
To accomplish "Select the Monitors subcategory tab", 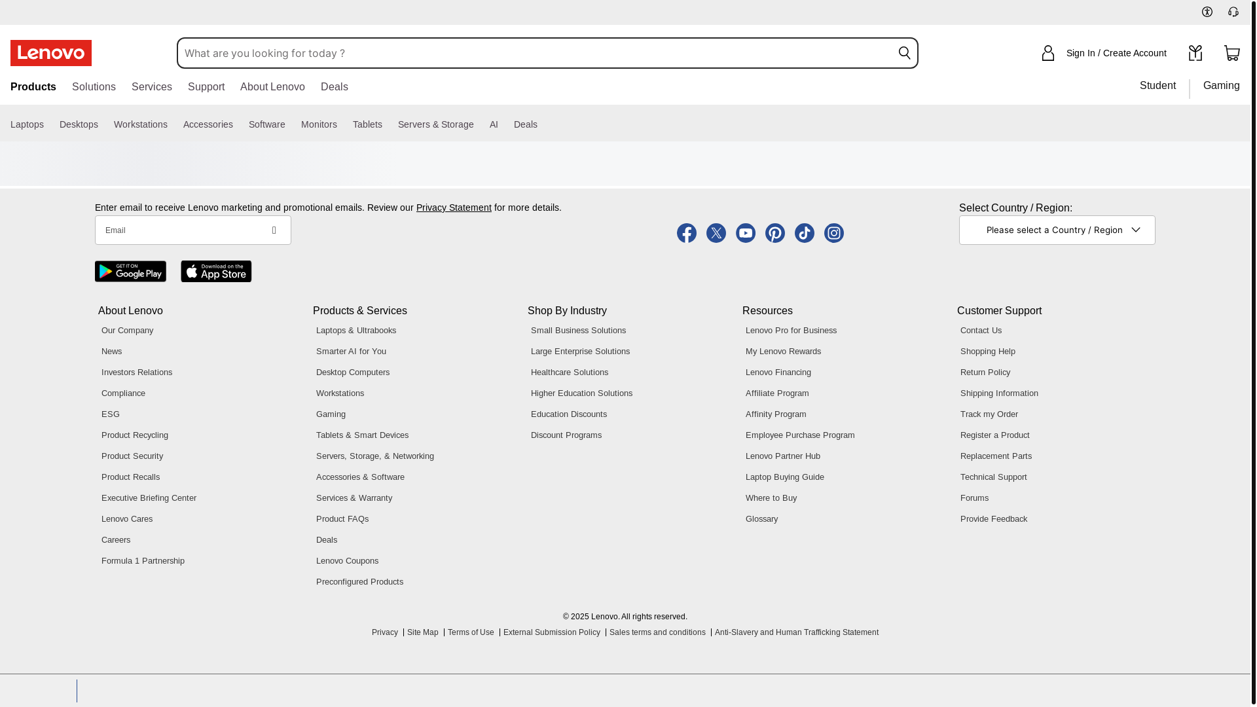I will (x=319, y=124).
